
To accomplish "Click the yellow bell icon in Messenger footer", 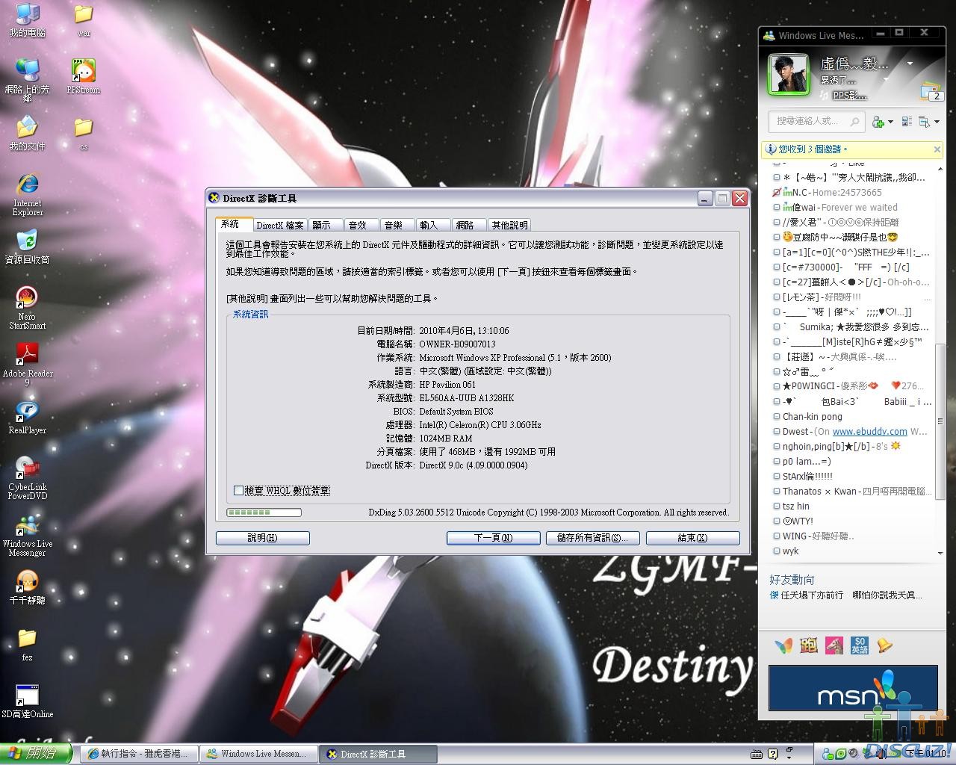I will tap(885, 645).
